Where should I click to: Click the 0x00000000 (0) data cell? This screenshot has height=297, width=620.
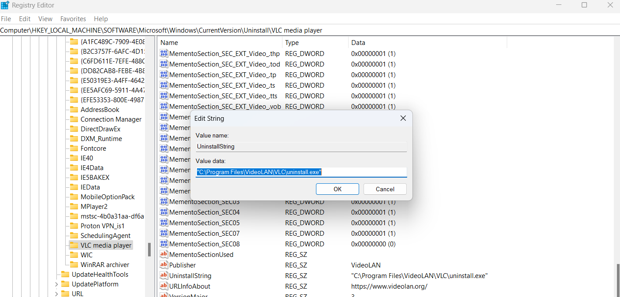[x=373, y=244]
